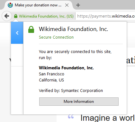The image size is (135, 122).
Task: Click the 'Wikimedia Foundation, Inc. (US)' identity label
Action: pyautogui.click(x=46, y=16)
